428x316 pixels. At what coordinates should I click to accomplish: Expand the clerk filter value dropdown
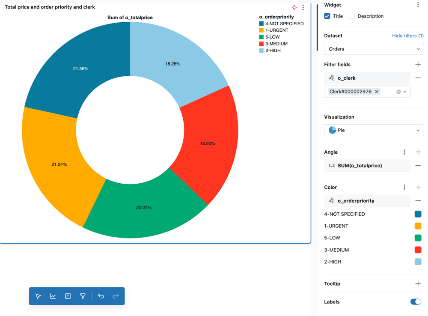(405, 91)
